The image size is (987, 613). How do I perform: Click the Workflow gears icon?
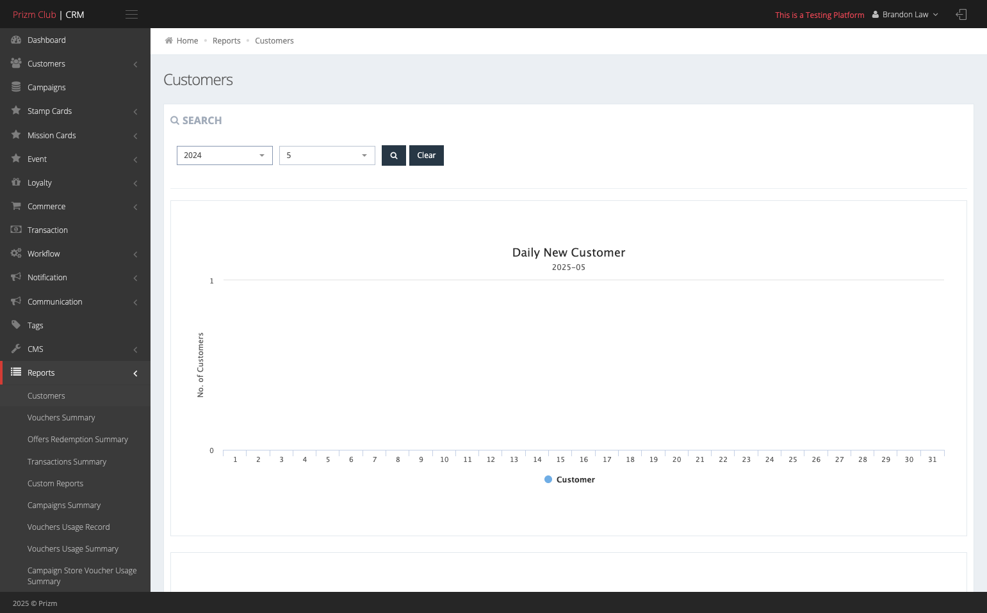16,253
